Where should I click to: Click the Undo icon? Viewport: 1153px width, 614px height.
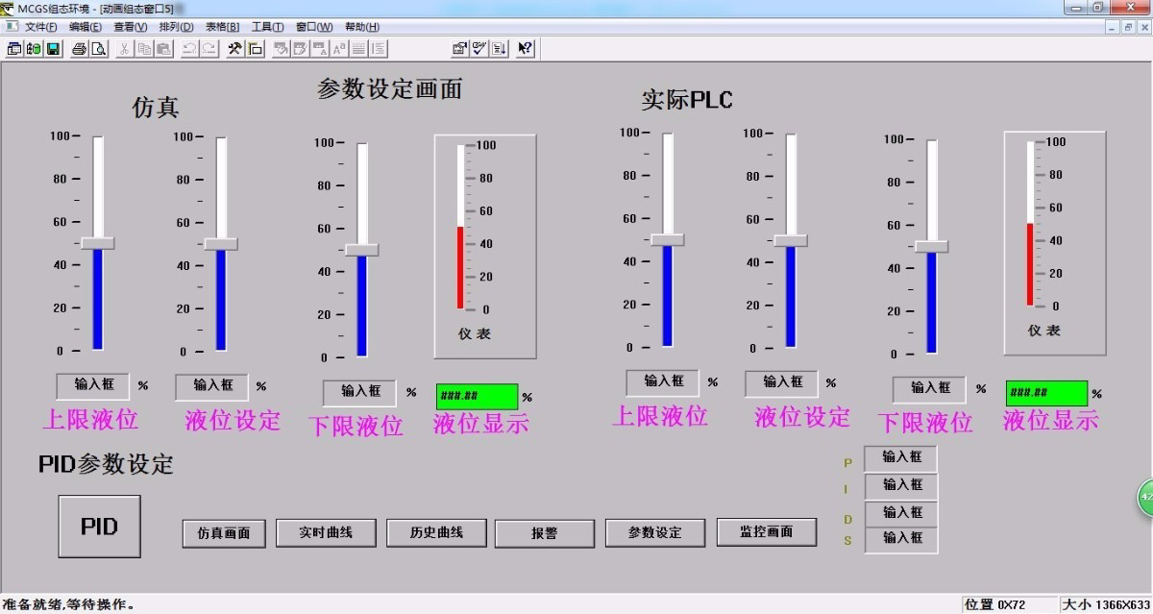tap(192, 48)
